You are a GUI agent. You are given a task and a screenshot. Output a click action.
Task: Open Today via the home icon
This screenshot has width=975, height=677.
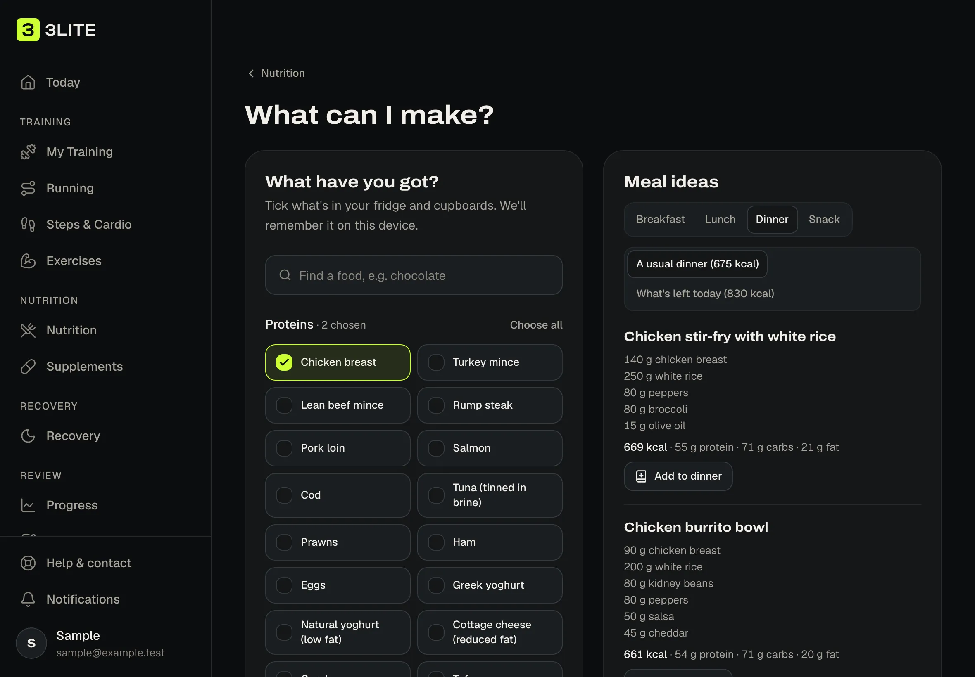[28, 82]
